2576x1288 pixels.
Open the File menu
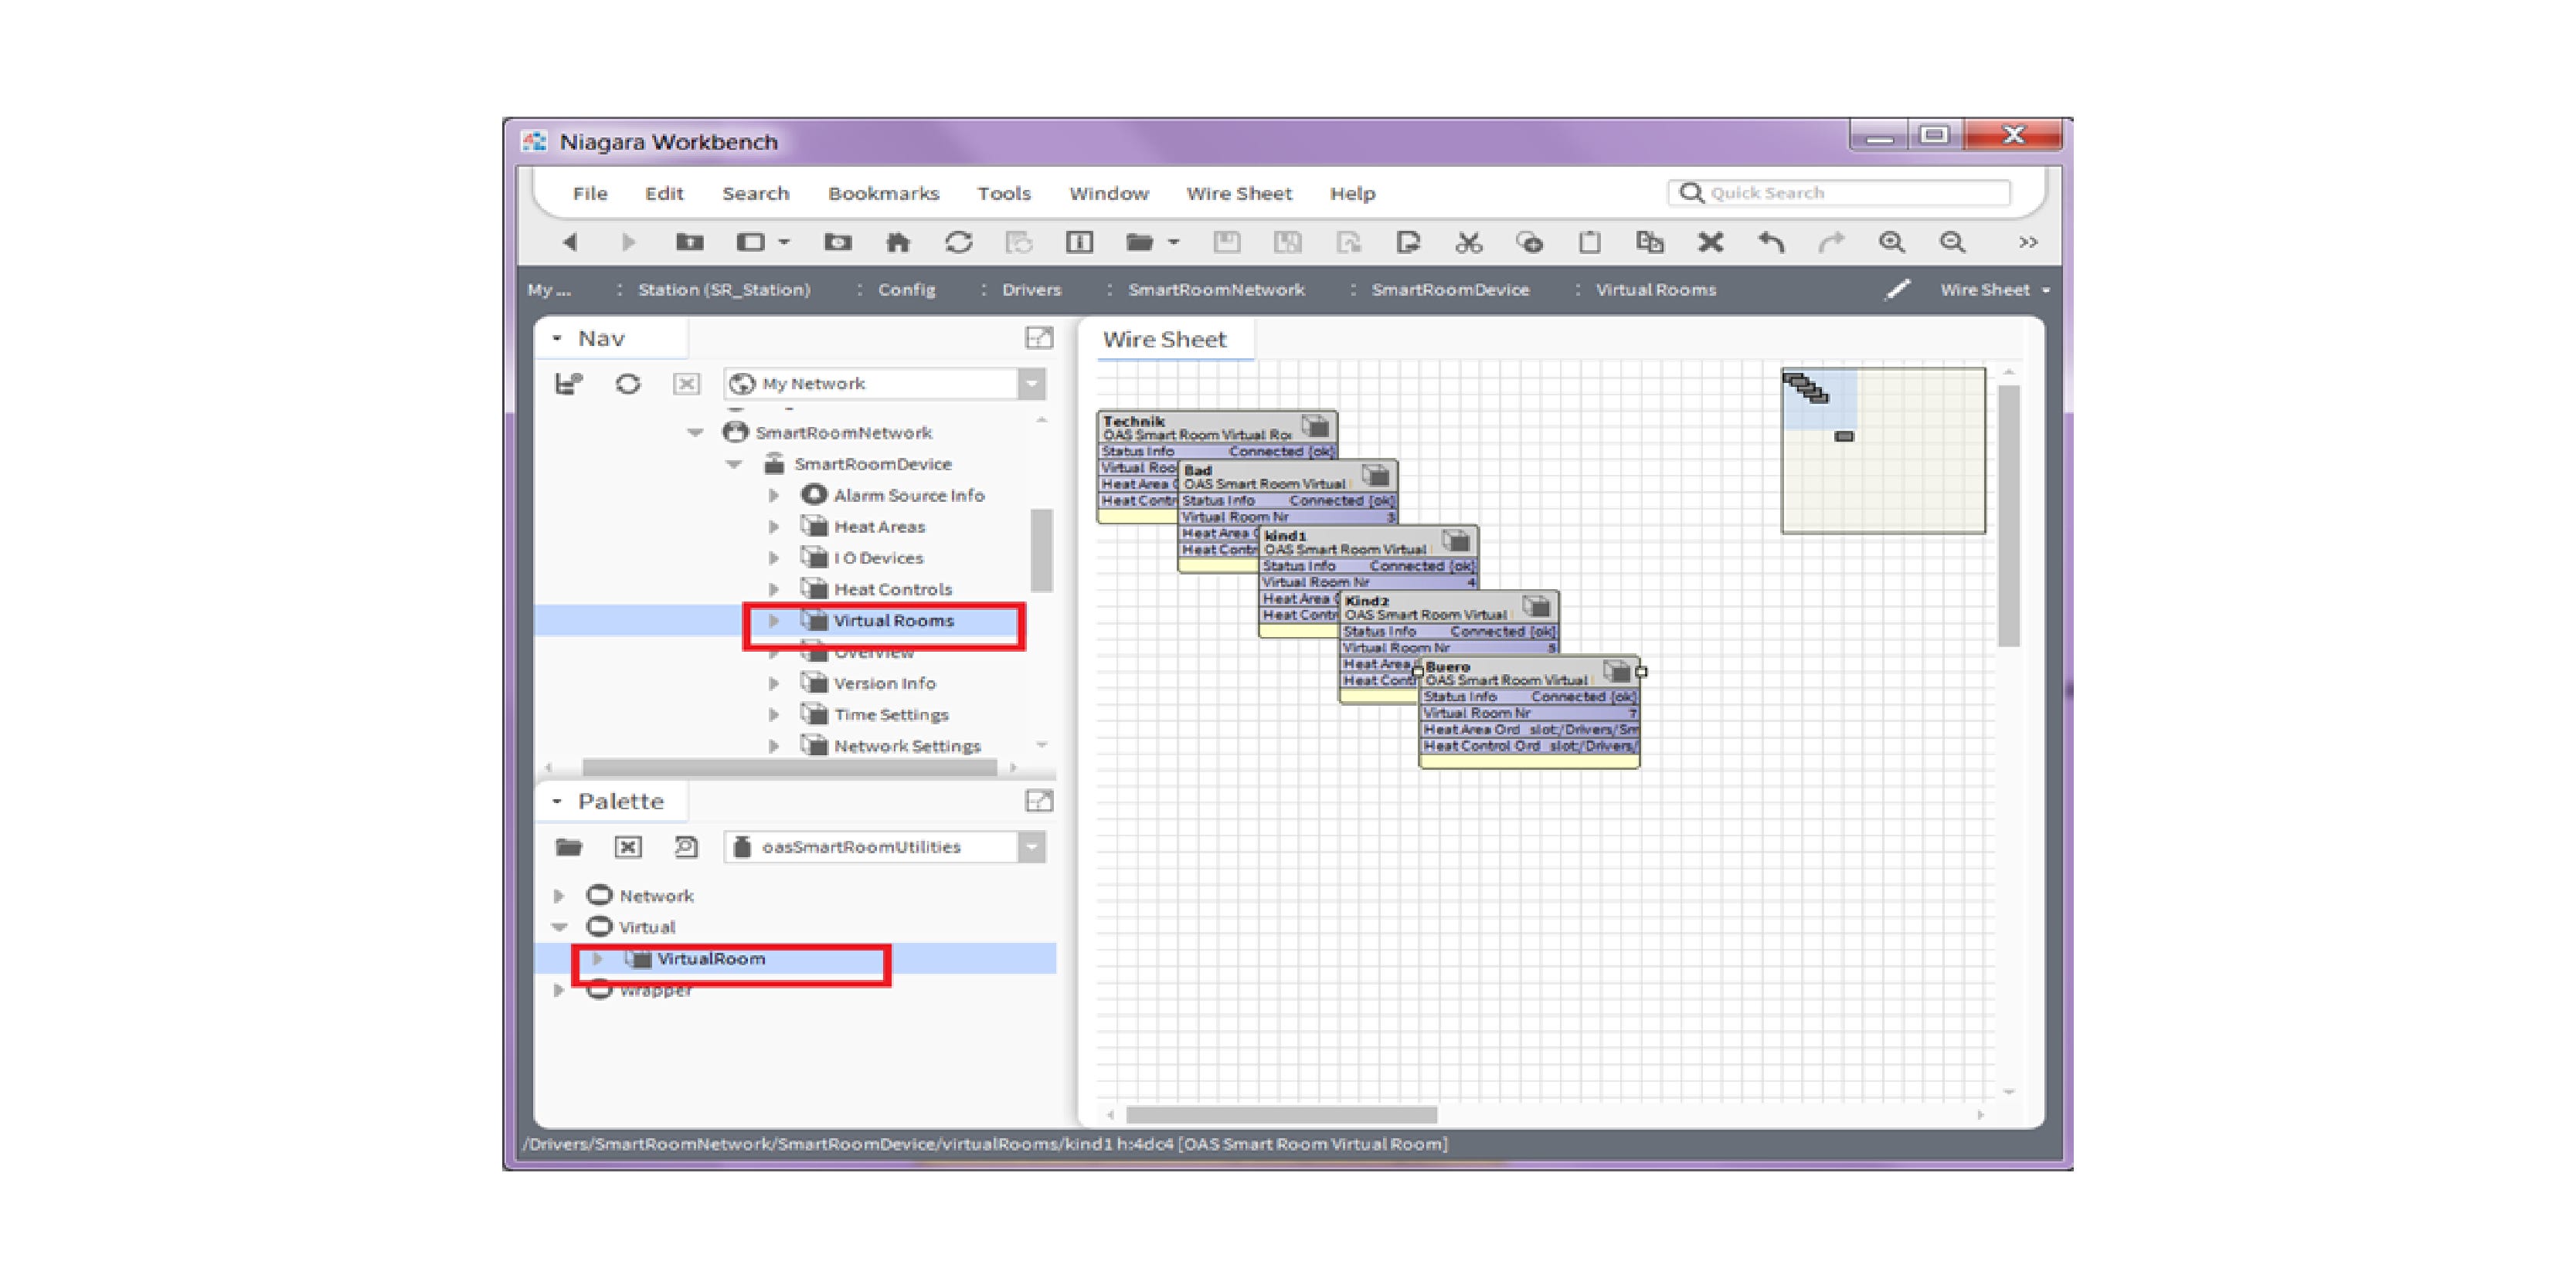click(590, 194)
